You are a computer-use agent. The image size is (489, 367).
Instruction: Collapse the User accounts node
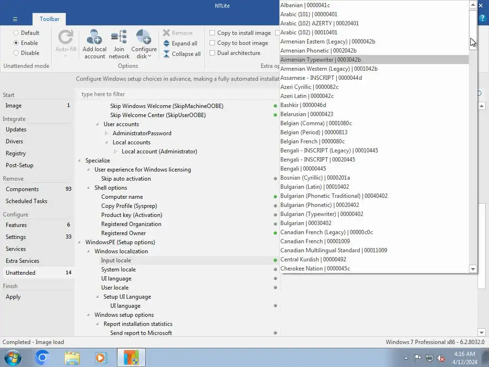pos(97,124)
